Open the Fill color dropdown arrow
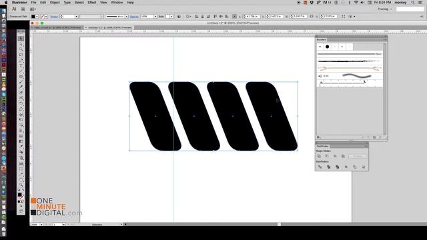The image size is (427, 240). coord(37,17)
